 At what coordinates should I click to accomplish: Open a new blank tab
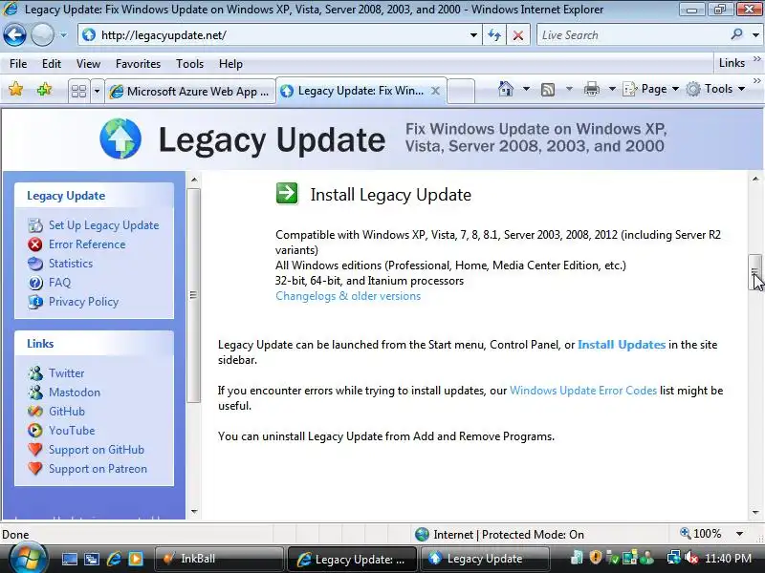point(461,91)
